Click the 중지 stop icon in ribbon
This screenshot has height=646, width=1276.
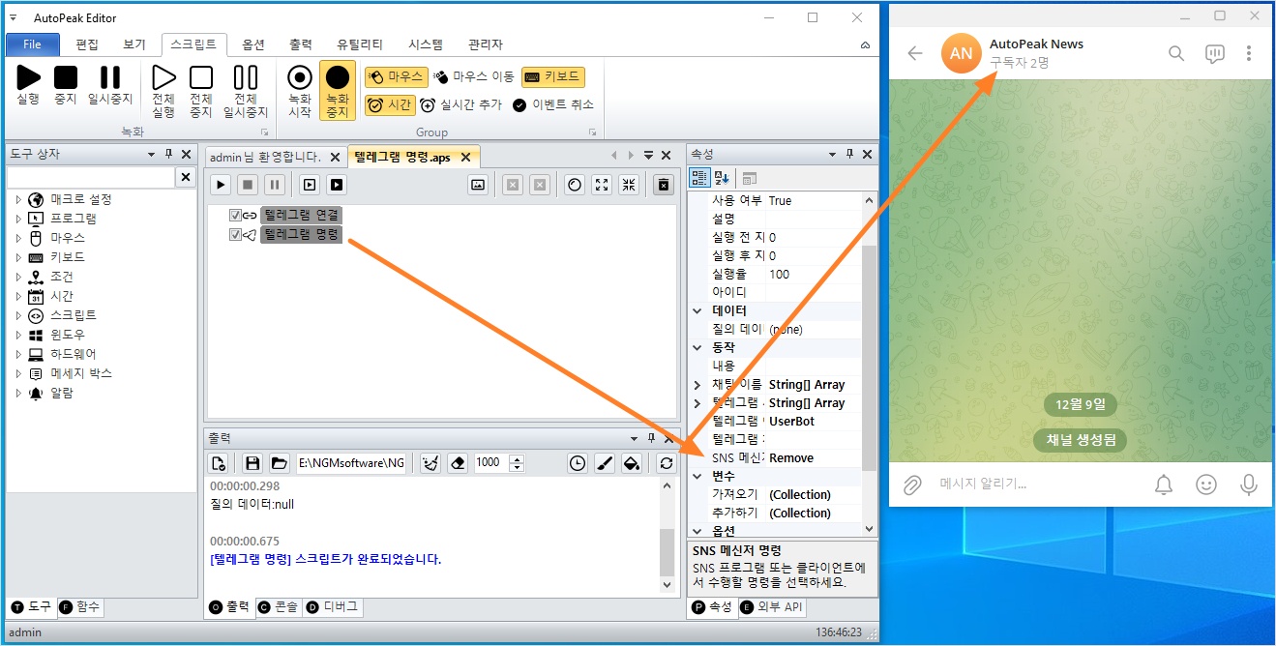[x=66, y=77]
